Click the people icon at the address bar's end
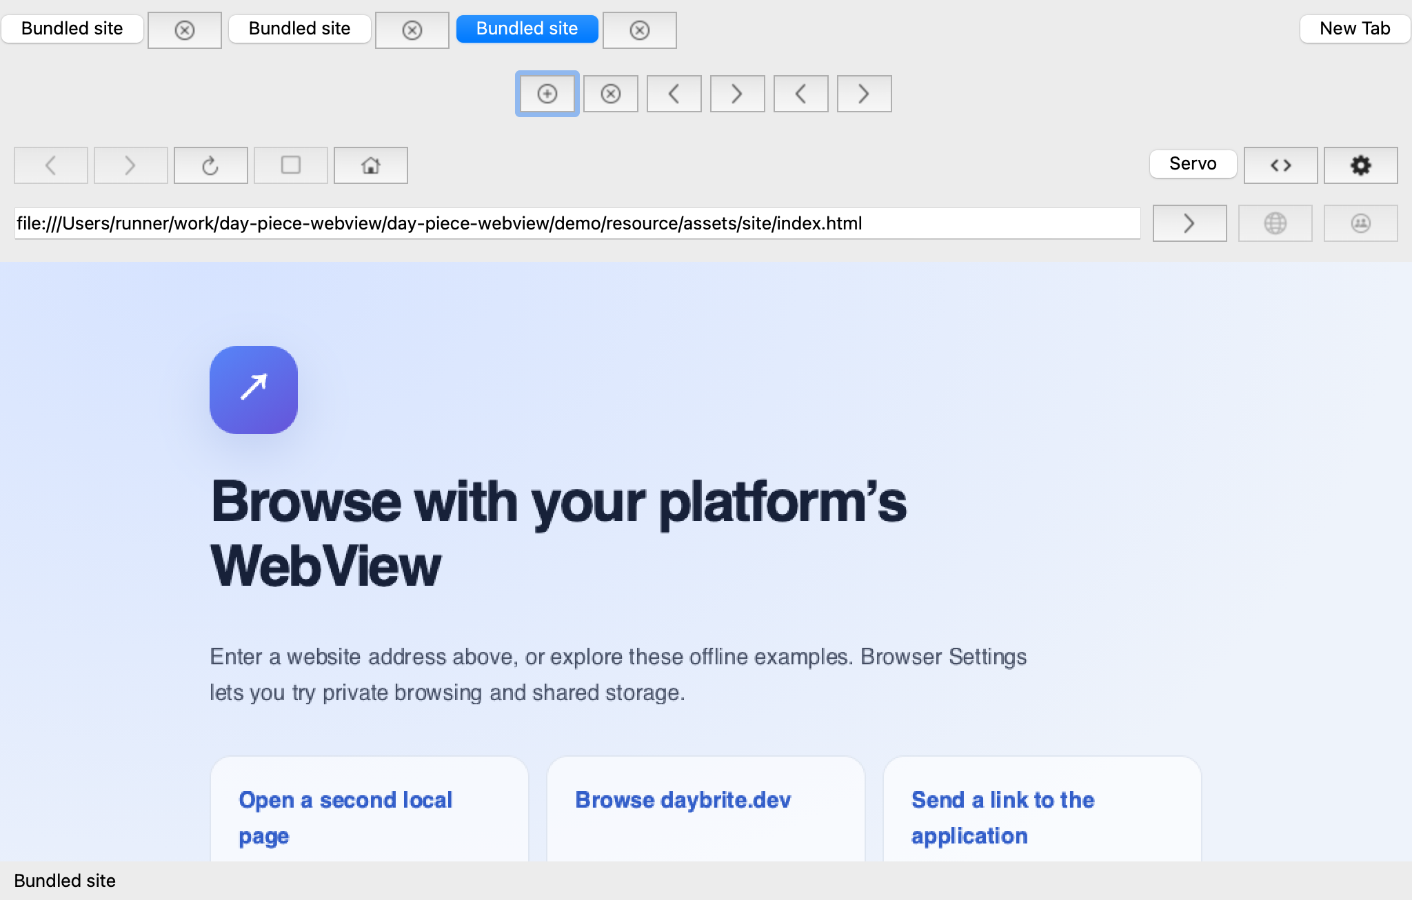This screenshot has height=900, width=1412. click(x=1361, y=223)
